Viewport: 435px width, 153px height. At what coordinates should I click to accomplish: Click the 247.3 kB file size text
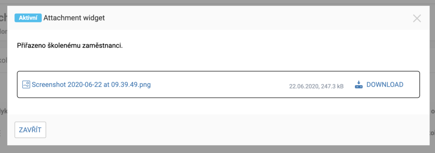pyautogui.click(x=332, y=87)
